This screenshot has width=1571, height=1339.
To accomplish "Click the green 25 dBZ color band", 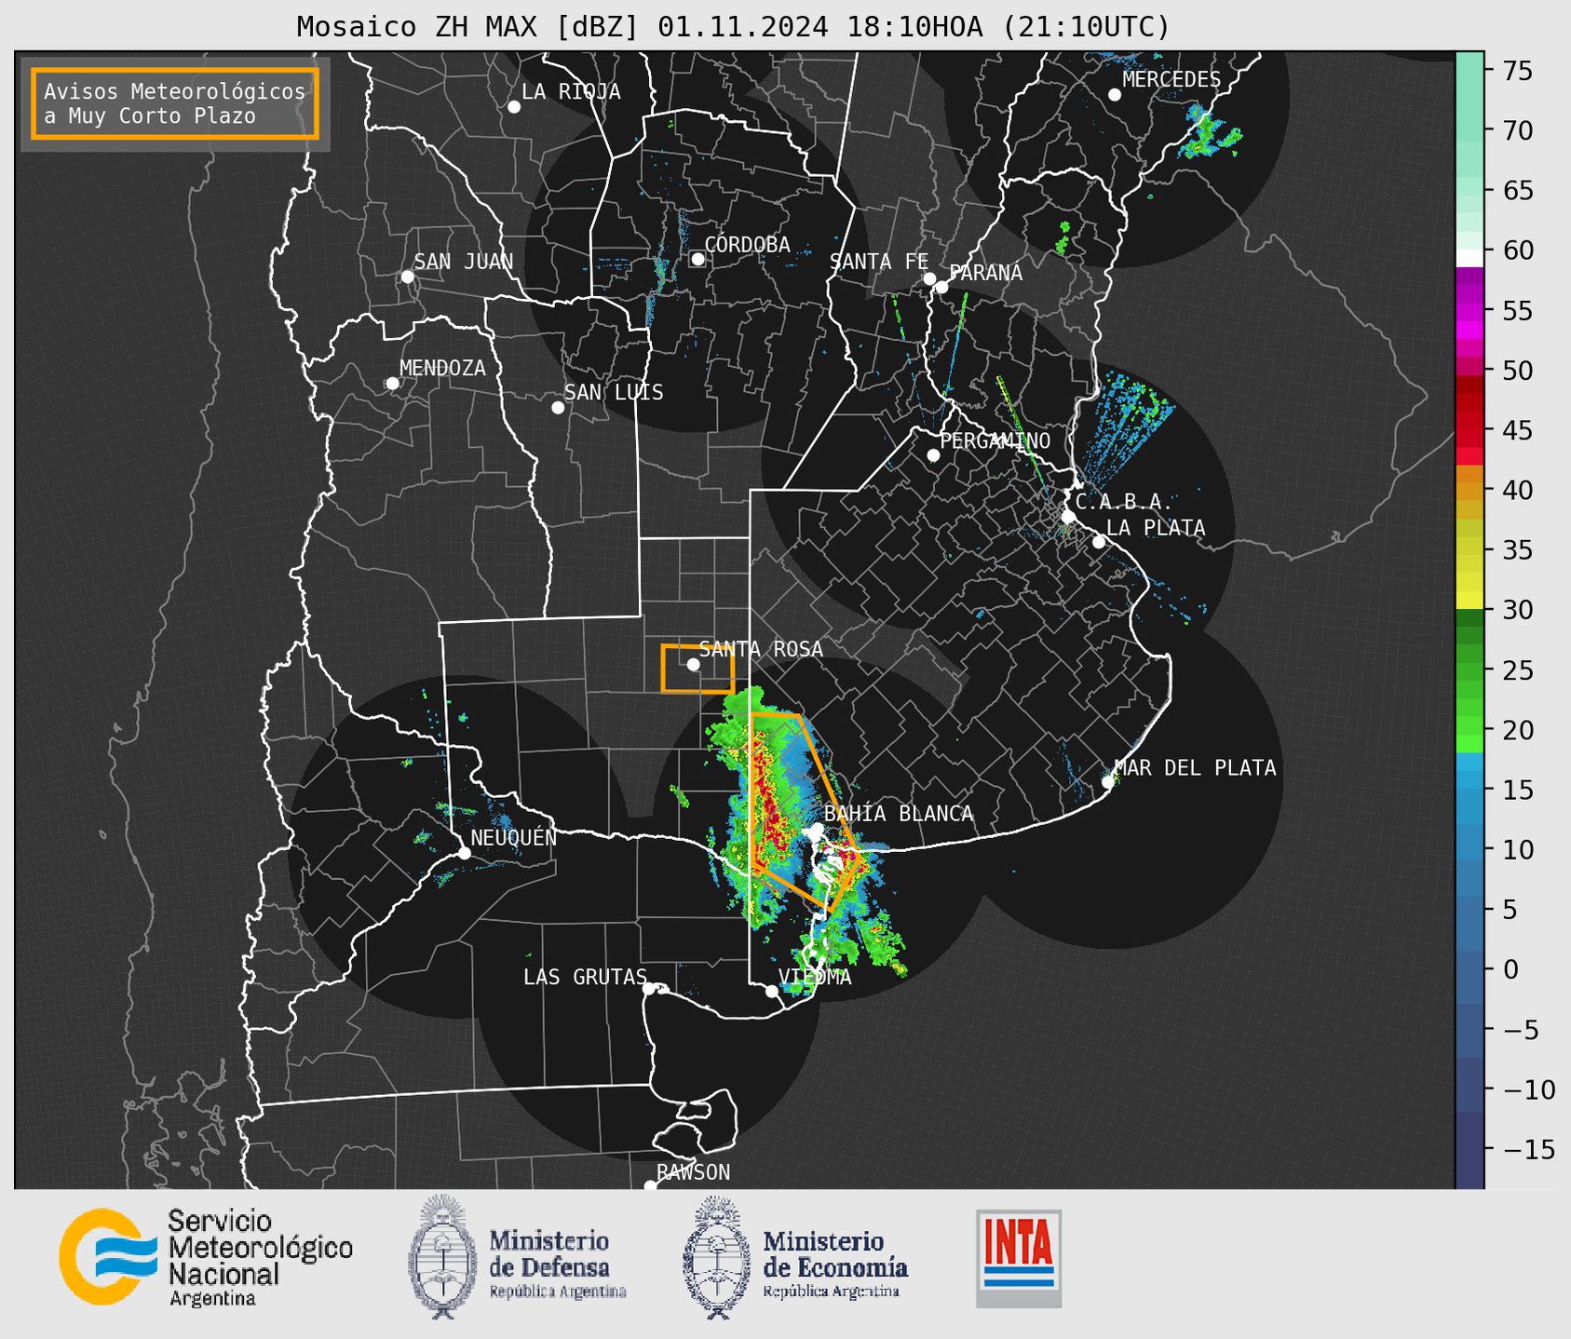I will (1469, 669).
